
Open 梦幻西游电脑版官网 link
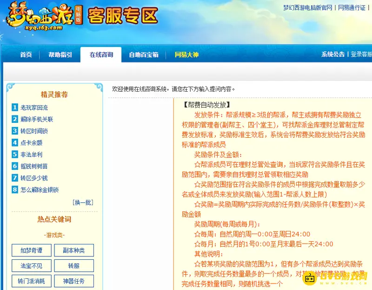[x=308, y=8]
